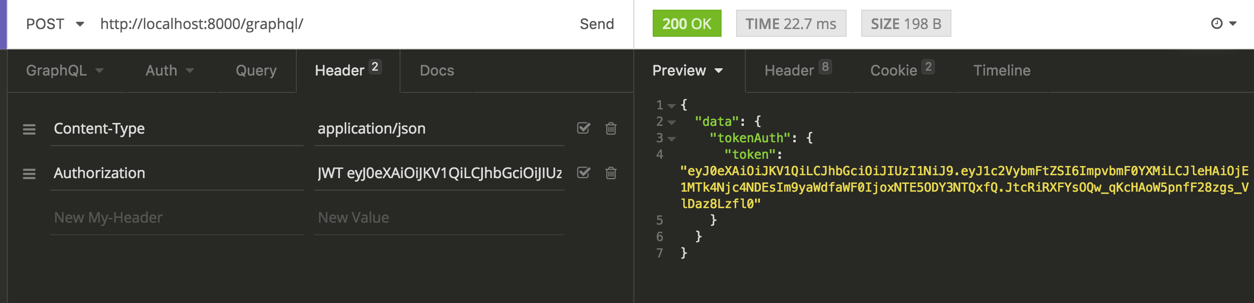Click the TIME 22.7 ms badge

[790, 23]
